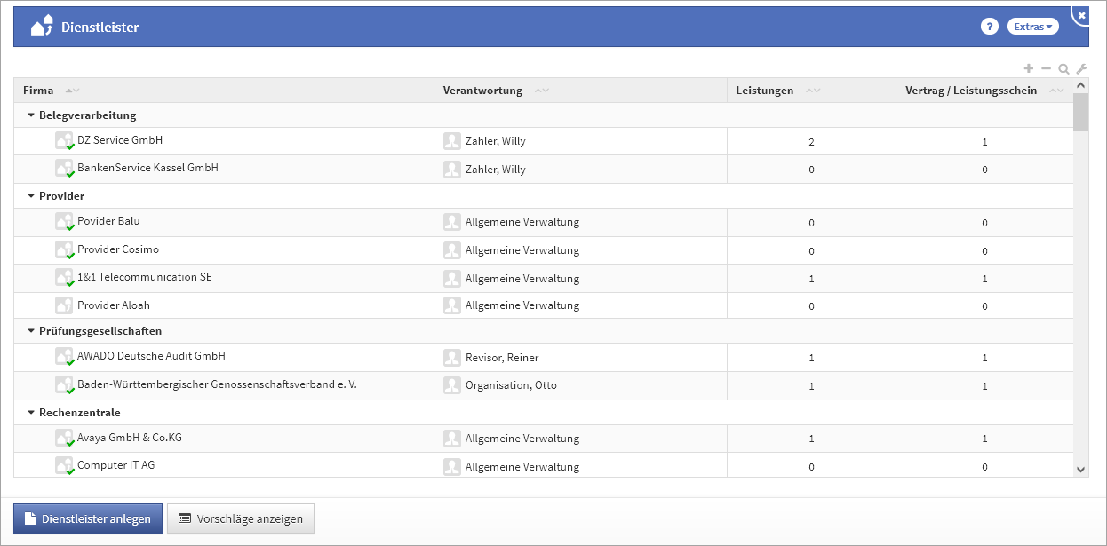Viewport: 1107px width, 546px height.
Task: Click the Vorschläge anzeigen button
Action: (x=241, y=518)
